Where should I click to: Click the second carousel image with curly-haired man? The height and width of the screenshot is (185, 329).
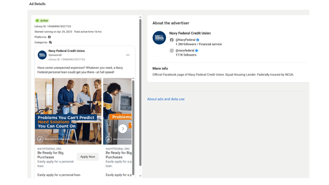(x=117, y=111)
